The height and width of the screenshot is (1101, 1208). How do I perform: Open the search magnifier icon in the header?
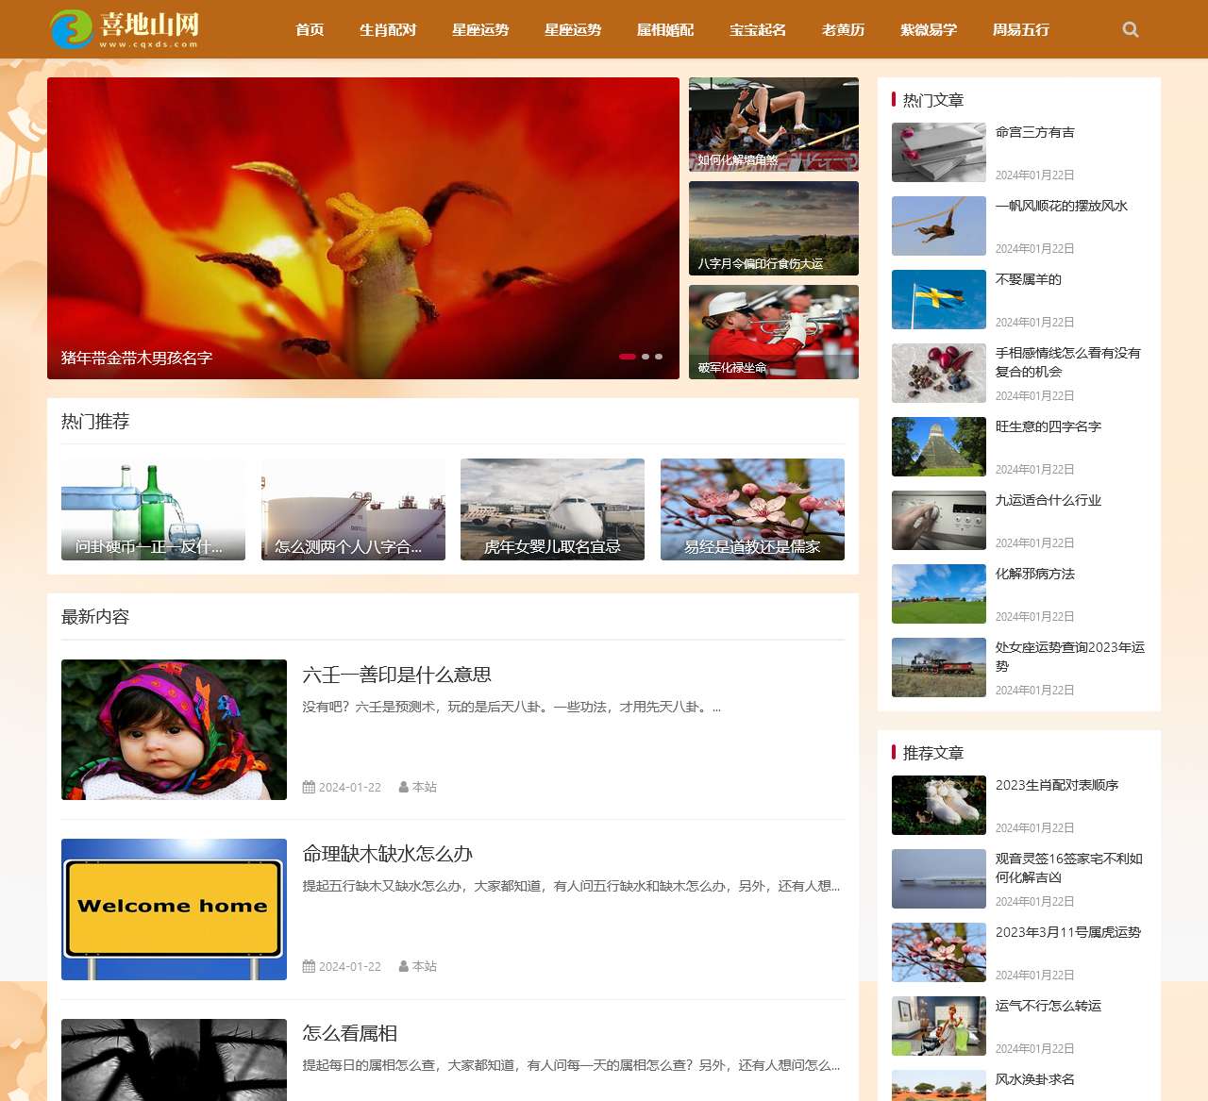1131,29
